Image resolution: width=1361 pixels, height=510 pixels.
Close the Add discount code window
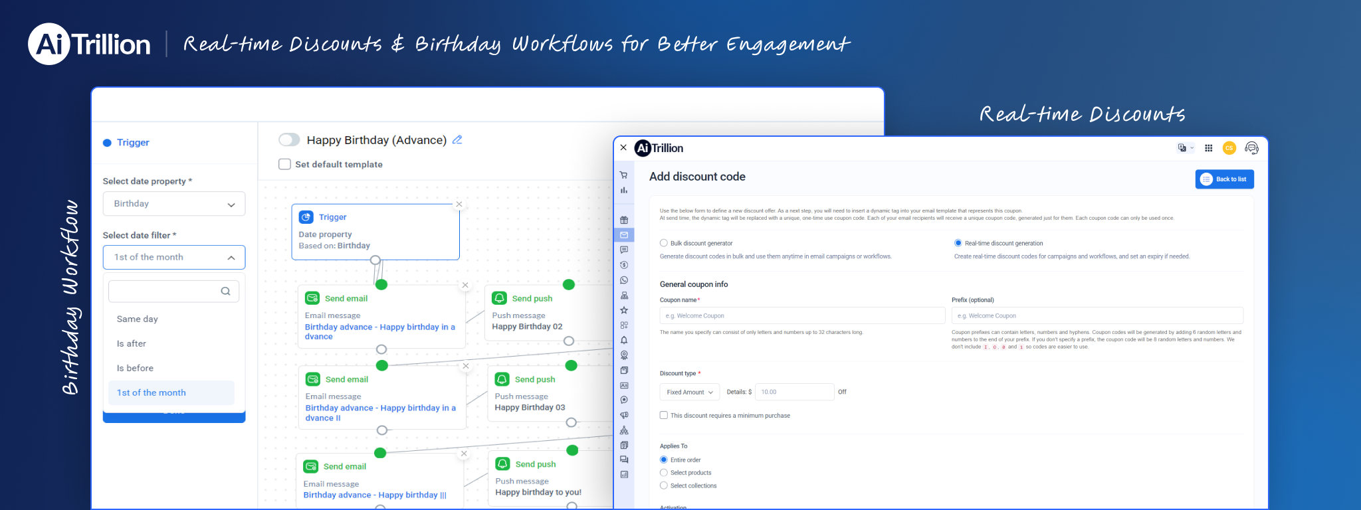pyautogui.click(x=623, y=147)
